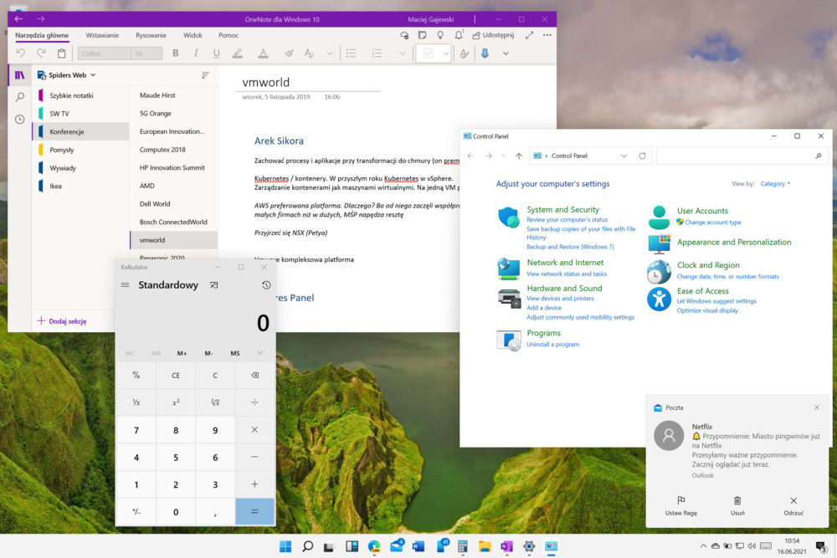Viewport: 837px width, 558px height.
Task: Click the lightbulb Tell Me icon
Action: click(440, 35)
